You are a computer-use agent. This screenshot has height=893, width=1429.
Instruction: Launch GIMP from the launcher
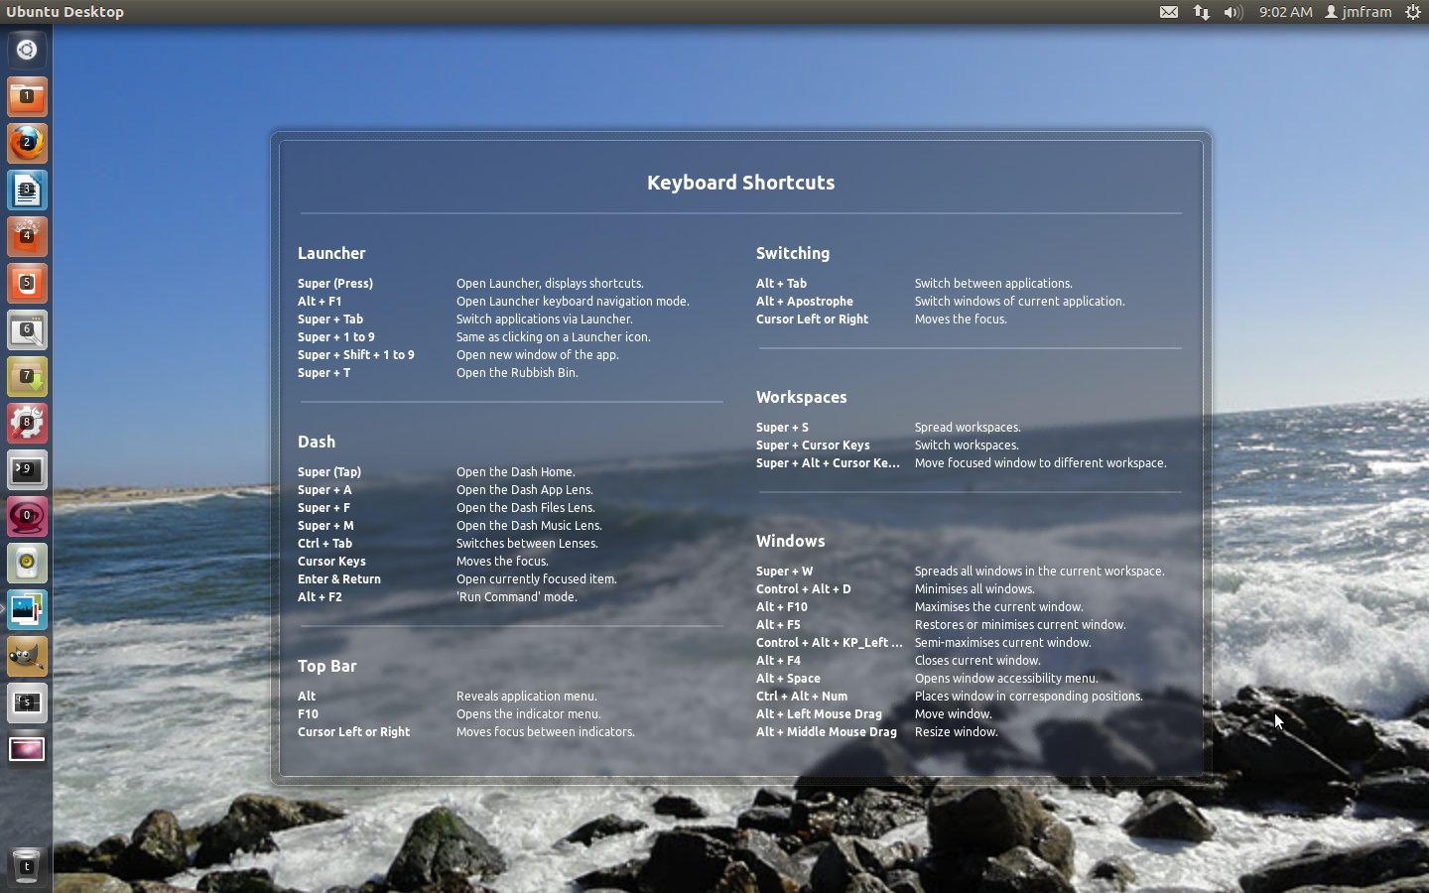click(x=27, y=657)
